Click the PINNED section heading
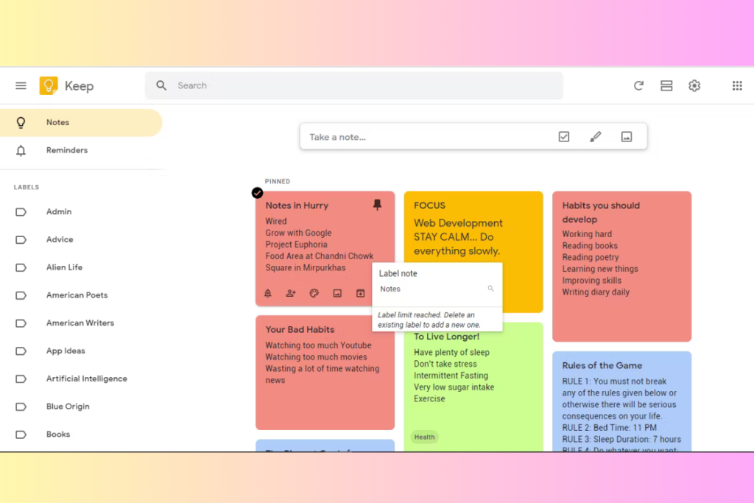Viewport: 754px width, 503px height. click(x=278, y=181)
